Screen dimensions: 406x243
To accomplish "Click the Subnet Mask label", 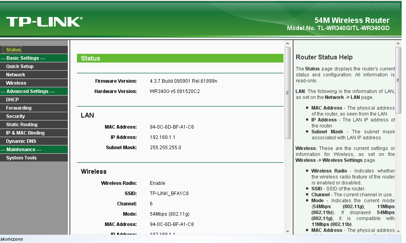I will pyautogui.click(x=121, y=148).
